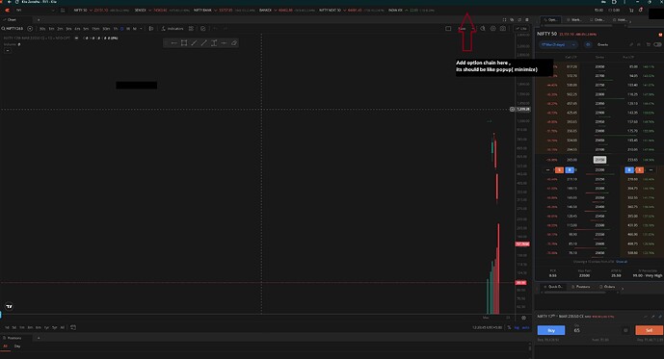Image resolution: width=664 pixels, height=359 pixels.
Task: Expand the timeframe interval dropdown
Action: tap(141, 29)
